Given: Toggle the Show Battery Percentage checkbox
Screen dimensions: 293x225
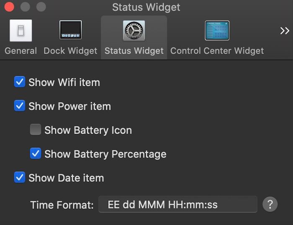Looking at the screenshot, I should tap(36, 154).
